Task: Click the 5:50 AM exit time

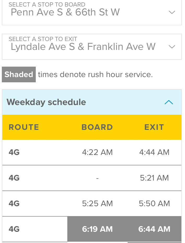Action: (154, 204)
